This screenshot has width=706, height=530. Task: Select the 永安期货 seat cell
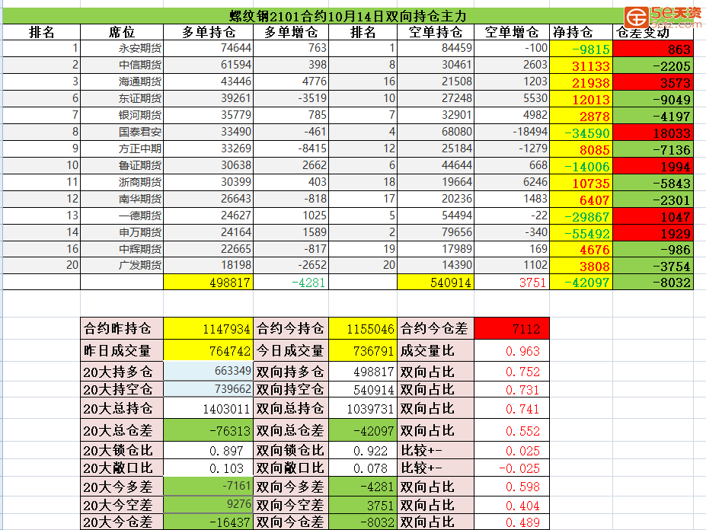coord(122,49)
